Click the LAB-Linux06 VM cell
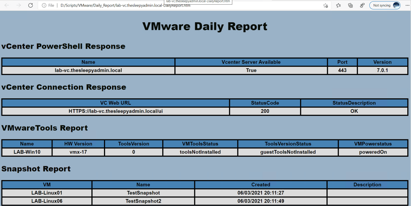The width and height of the screenshot is (411, 206). pyautogui.click(x=47, y=201)
